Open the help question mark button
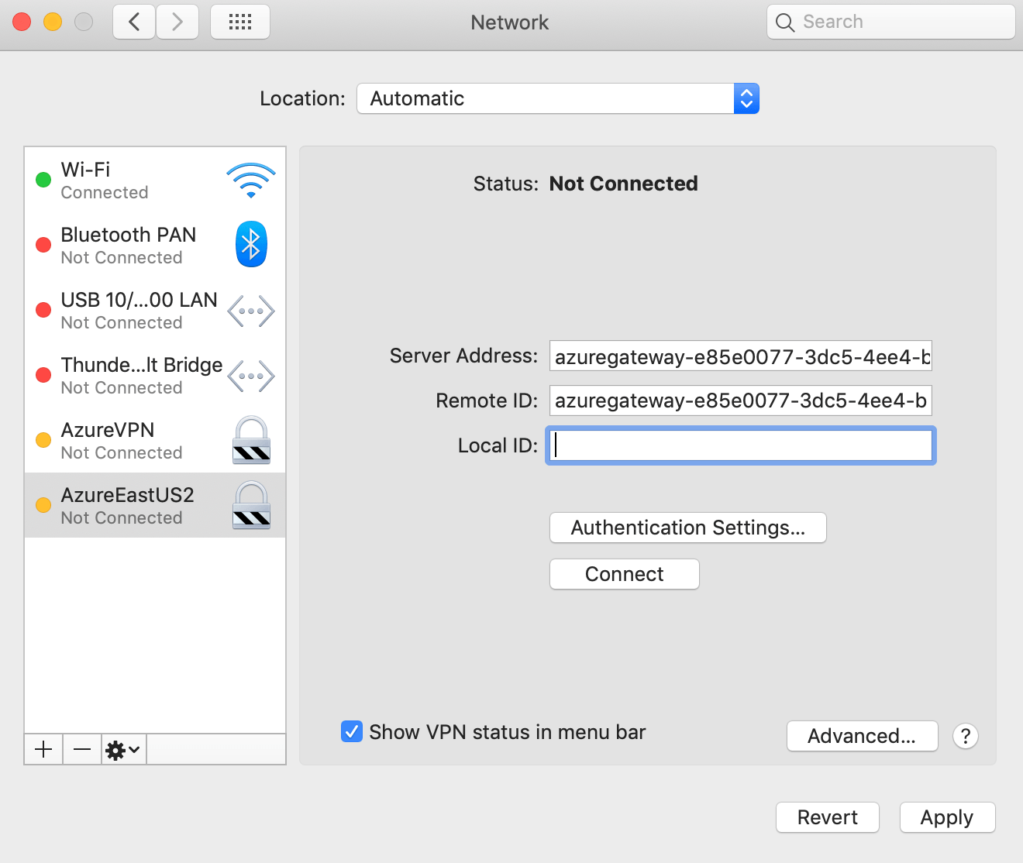This screenshot has width=1023, height=863. tap(966, 736)
